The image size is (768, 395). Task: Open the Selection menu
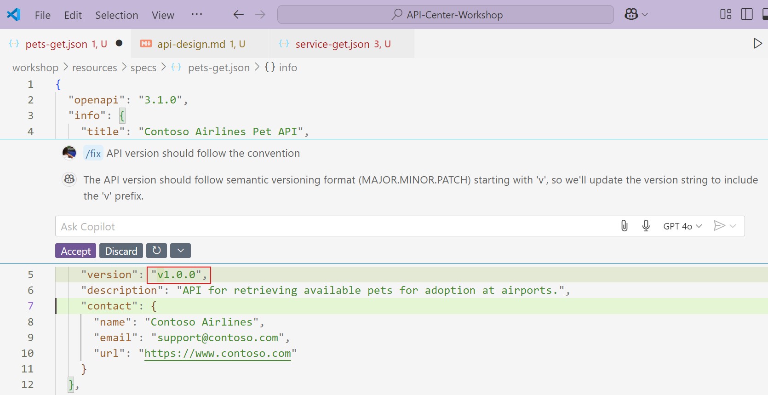117,15
